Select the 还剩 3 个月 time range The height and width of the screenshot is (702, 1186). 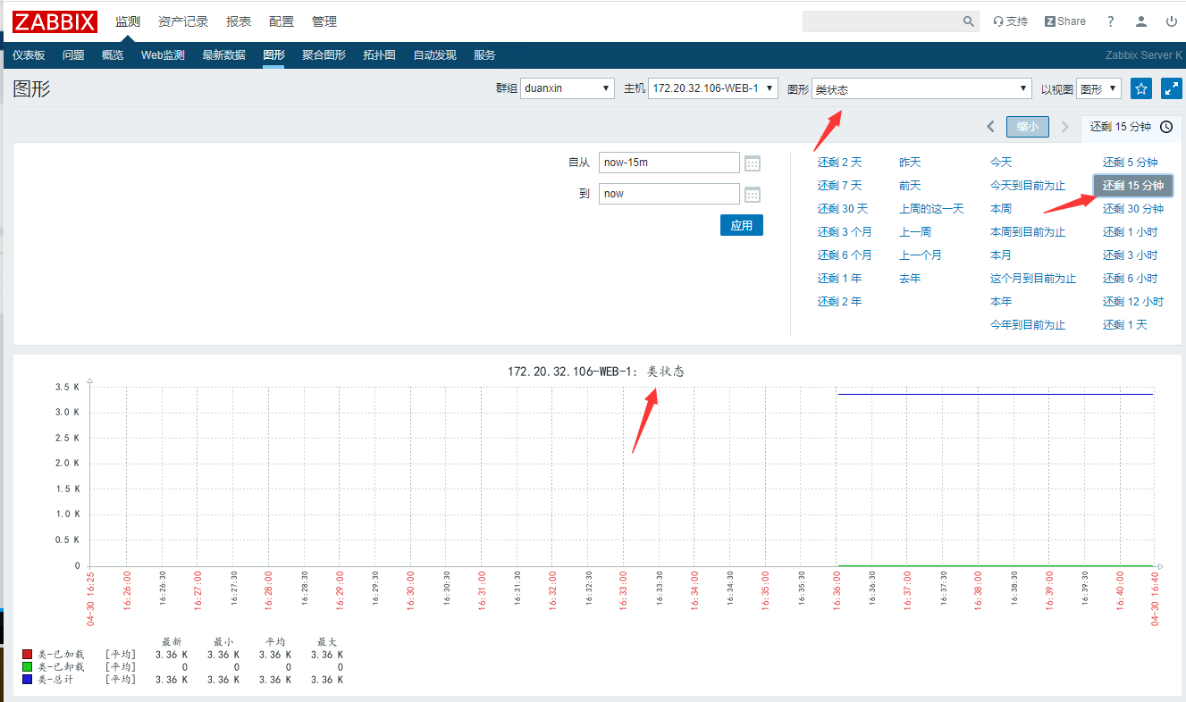pos(845,232)
